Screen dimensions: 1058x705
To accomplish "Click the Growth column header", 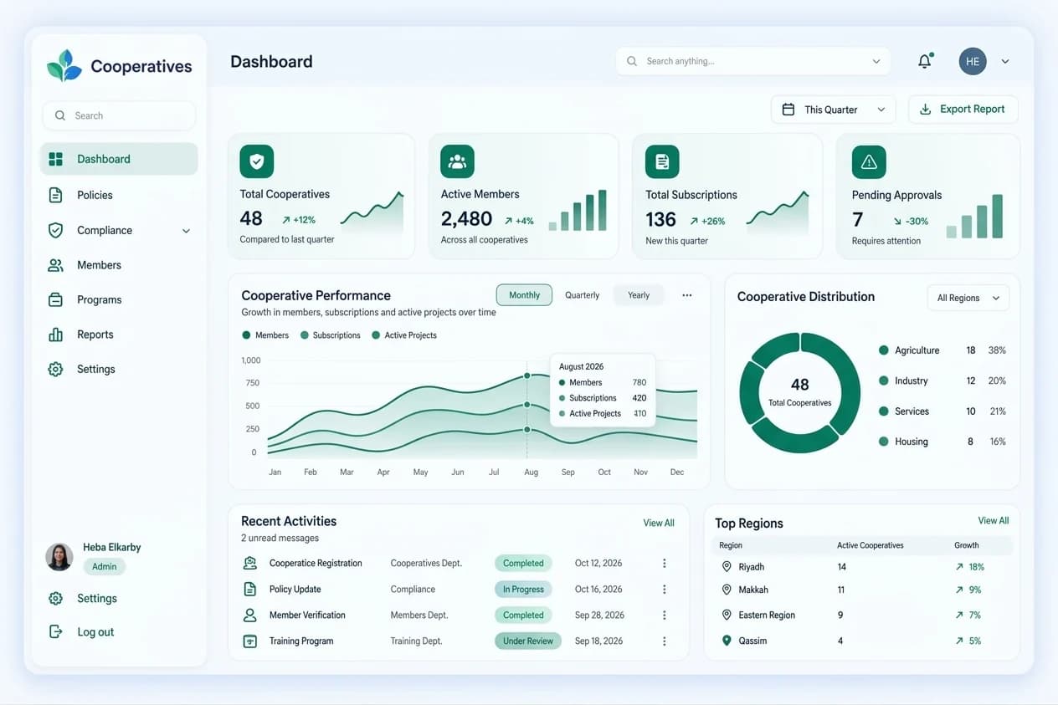I will [x=967, y=545].
